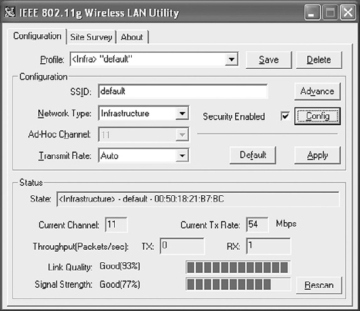Click the Security Enabled label
Image resolution: width=360 pixels, height=311 pixels.
pyautogui.click(x=234, y=116)
